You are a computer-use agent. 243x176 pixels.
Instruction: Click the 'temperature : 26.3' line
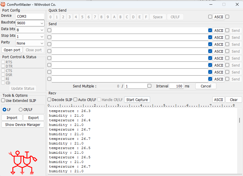coord(70,111)
